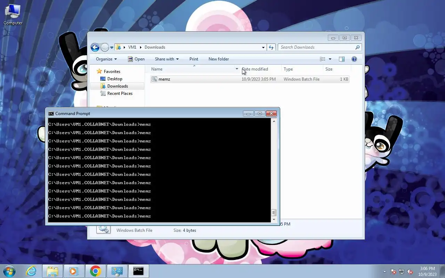Viewport: 445px width, 278px height.
Task: Minimize the Command Prompt window
Action: coord(248,114)
